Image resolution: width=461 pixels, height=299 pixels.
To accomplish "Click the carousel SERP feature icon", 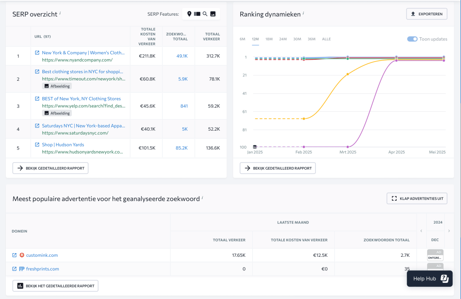I will (197, 14).
